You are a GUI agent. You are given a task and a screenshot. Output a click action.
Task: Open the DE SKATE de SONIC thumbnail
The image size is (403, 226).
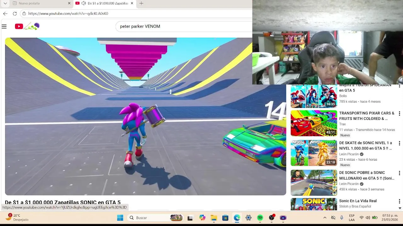314,153
